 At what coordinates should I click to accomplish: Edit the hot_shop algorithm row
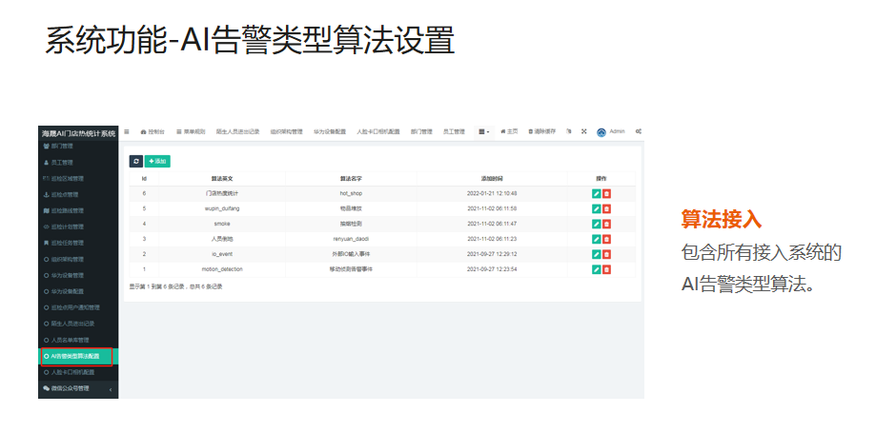click(596, 193)
